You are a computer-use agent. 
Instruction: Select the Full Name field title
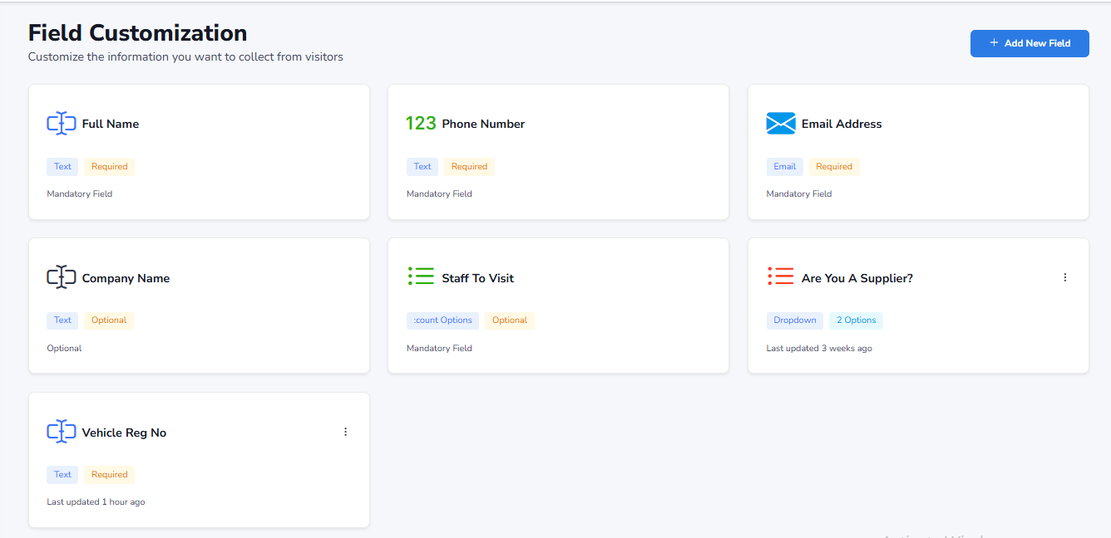[x=111, y=124]
